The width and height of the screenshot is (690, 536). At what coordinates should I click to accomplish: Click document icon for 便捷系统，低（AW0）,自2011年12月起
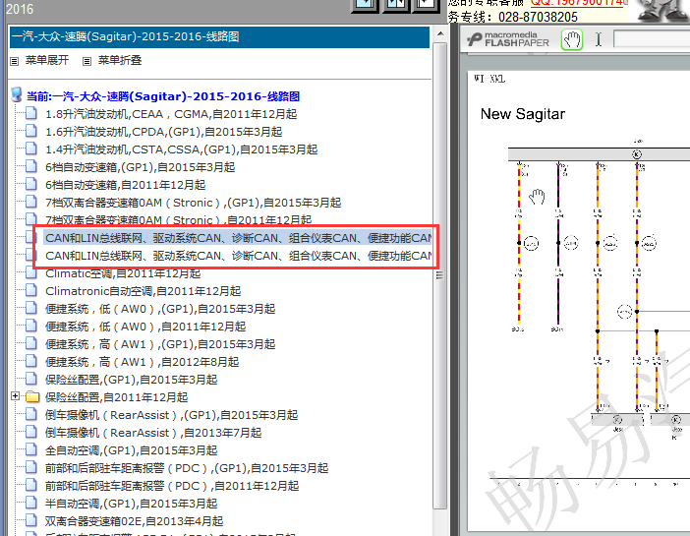coord(30,326)
